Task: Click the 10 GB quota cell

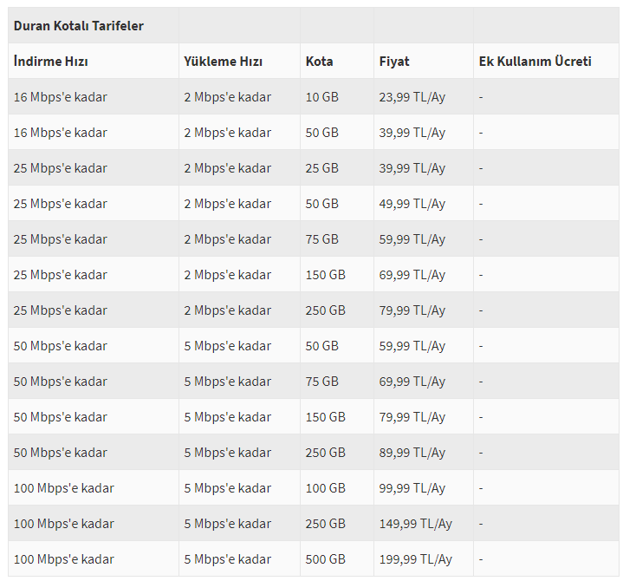Action: point(321,97)
